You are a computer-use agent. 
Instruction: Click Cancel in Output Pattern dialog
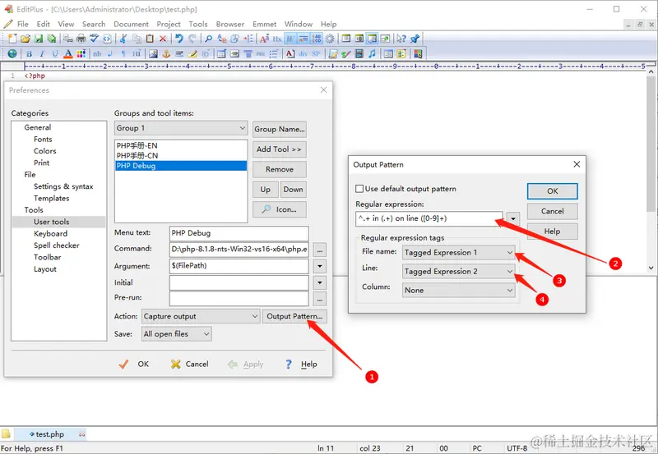point(552,211)
